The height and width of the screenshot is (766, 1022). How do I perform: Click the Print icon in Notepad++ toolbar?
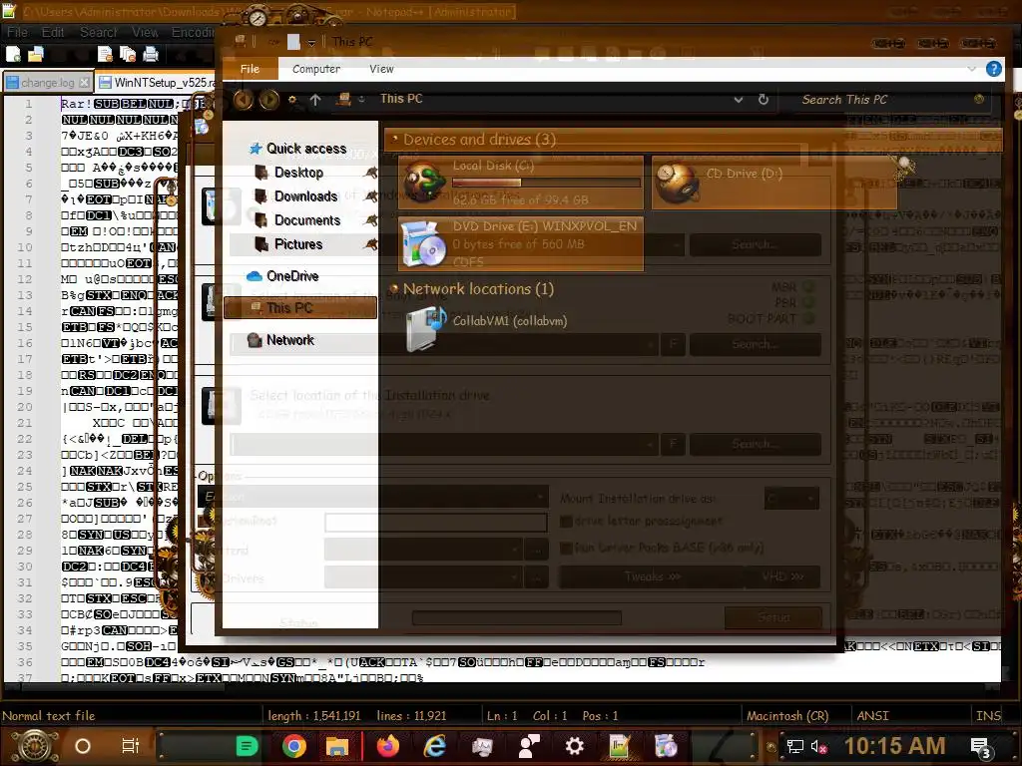(151, 55)
